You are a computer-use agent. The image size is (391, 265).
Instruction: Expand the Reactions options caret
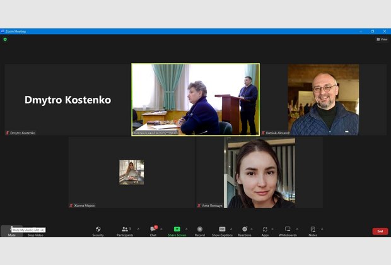pyautogui.click(x=252, y=229)
